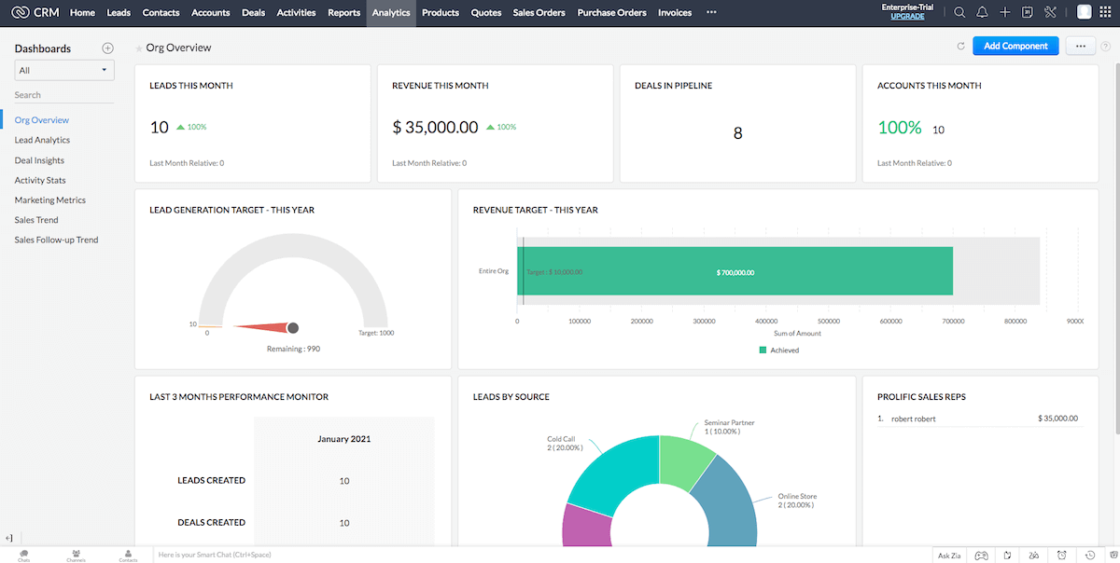Open the dashboard ellipsis menu beside Add Component

click(x=1080, y=45)
